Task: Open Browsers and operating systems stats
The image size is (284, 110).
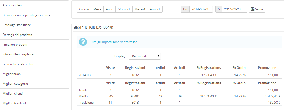Action: [34, 15]
